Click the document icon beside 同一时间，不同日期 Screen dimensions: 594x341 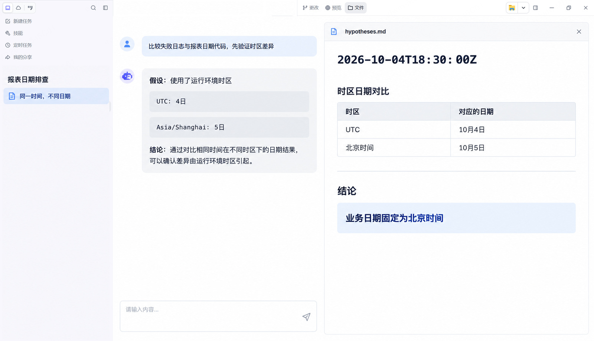click(x=12, y=96)
